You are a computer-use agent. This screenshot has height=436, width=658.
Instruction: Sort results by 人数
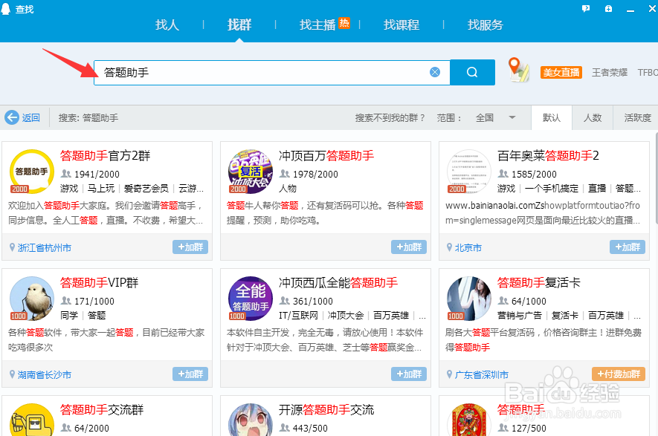[593, 118]
